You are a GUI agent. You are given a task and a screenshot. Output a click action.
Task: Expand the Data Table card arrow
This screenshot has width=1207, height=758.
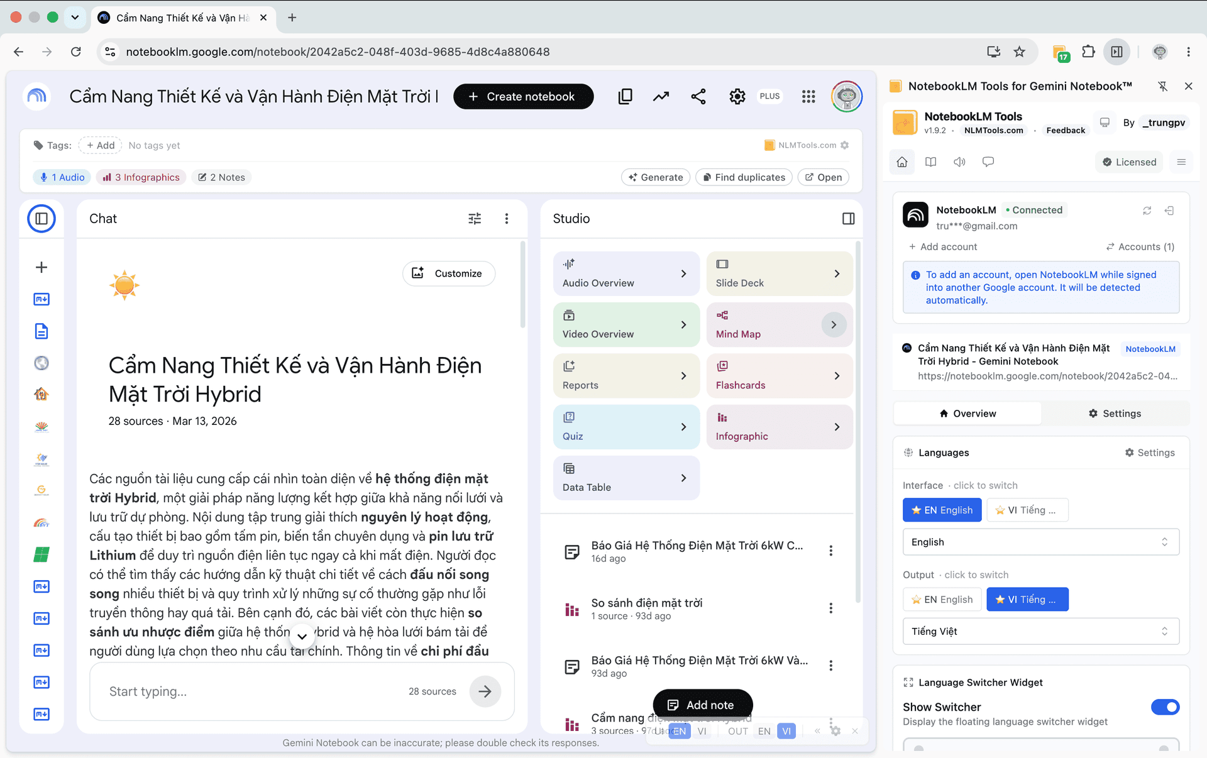click(683, 478)
